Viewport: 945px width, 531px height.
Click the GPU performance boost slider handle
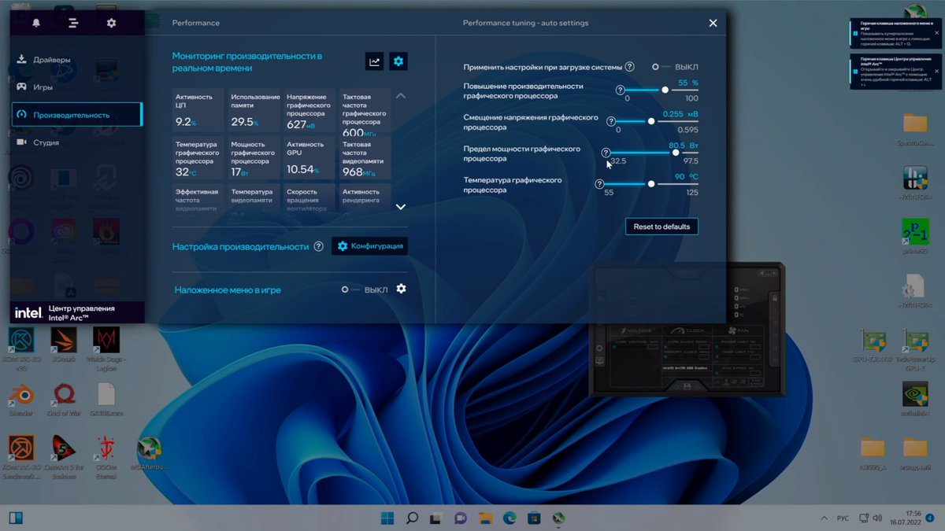(665, 90)
